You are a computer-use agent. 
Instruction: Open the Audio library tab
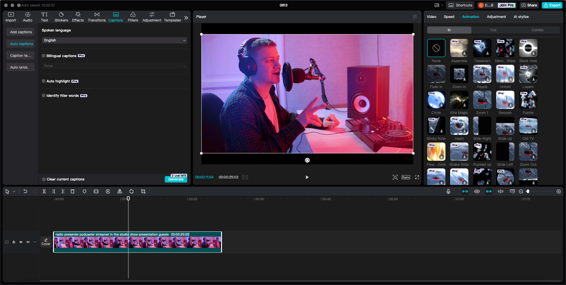(27, 17)
